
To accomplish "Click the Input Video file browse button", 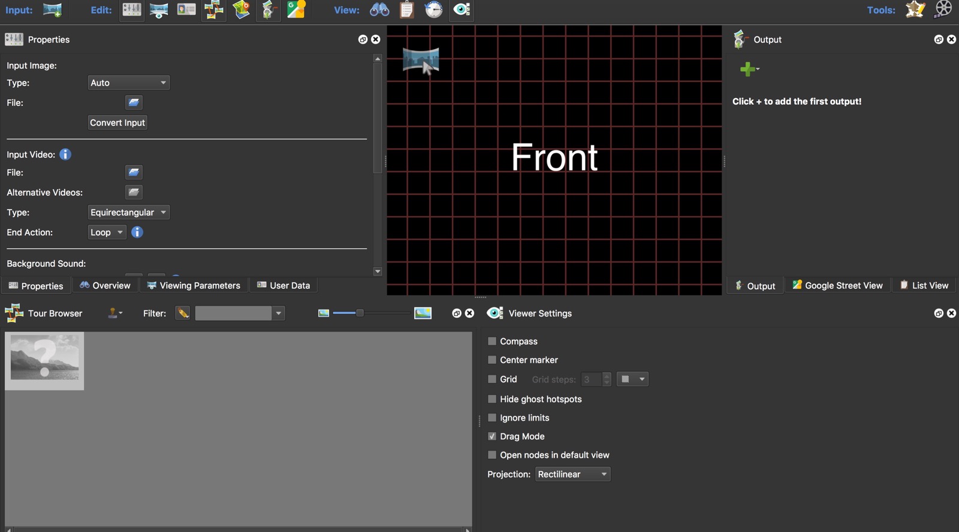I will 134,172.
